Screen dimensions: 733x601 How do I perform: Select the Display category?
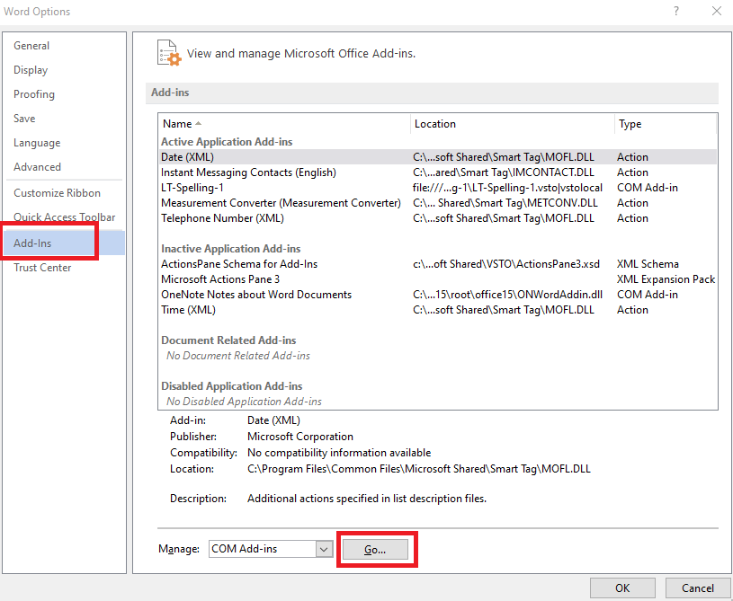[31, 70]
